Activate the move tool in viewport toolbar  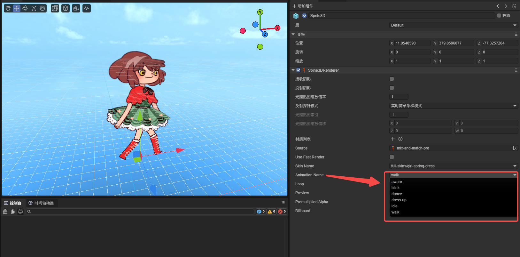pos(17,8)
